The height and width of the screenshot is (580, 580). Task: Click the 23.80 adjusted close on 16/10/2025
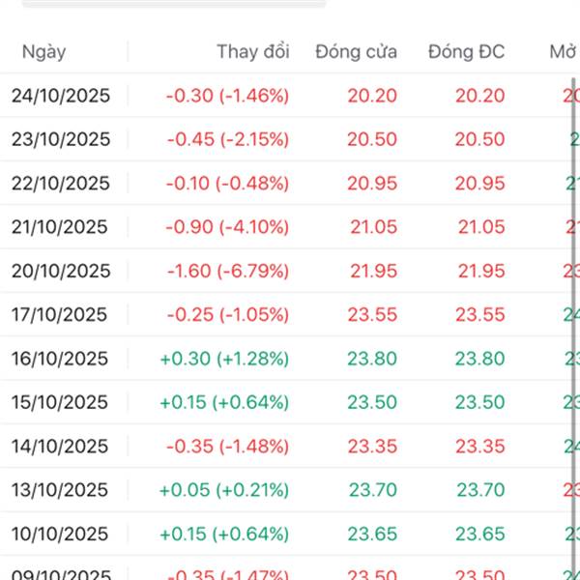tap(479, 359)
